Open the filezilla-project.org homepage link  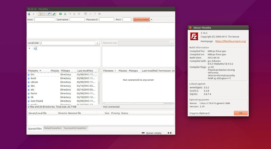pyautogui.click(x=231, y=41)
